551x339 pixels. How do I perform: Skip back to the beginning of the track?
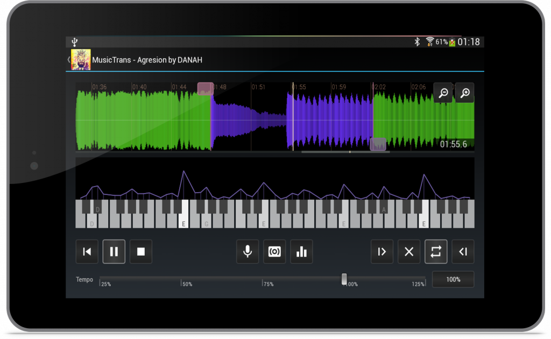[x=87, y=251]
